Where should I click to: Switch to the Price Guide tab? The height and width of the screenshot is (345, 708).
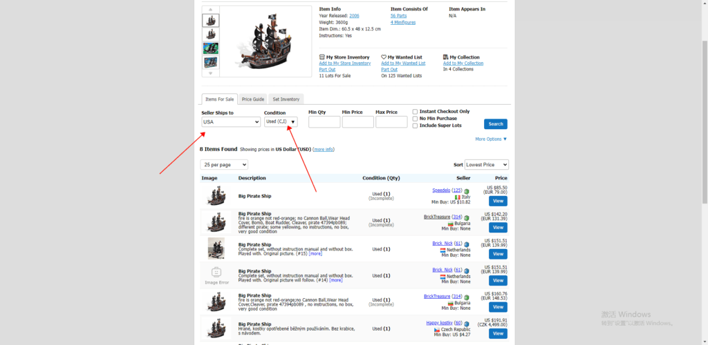coord(253,99)
